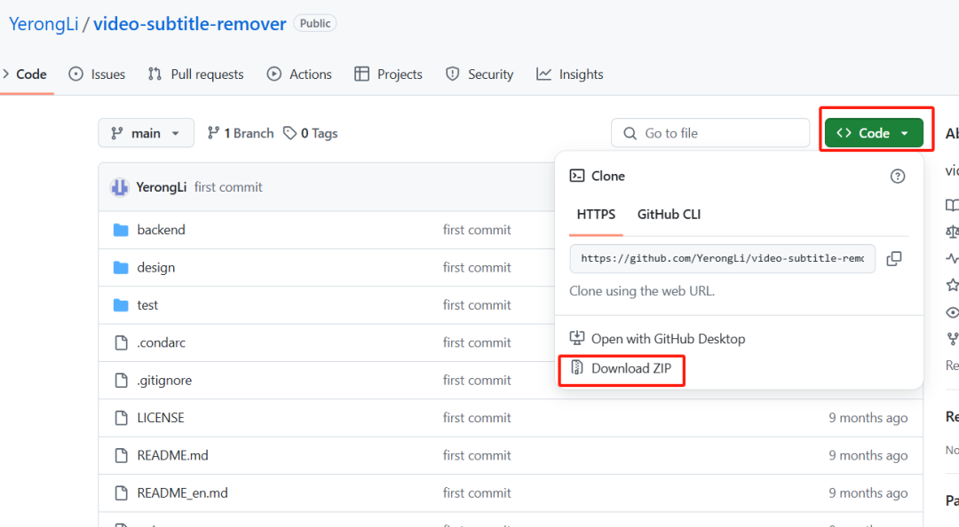The image size is (959, 527).
Task: Click the design folder icon
Action: point(121,268)
